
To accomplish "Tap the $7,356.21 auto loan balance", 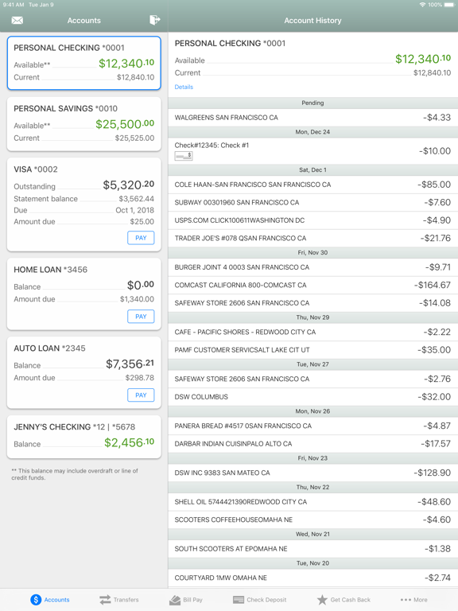I will 130,364.
